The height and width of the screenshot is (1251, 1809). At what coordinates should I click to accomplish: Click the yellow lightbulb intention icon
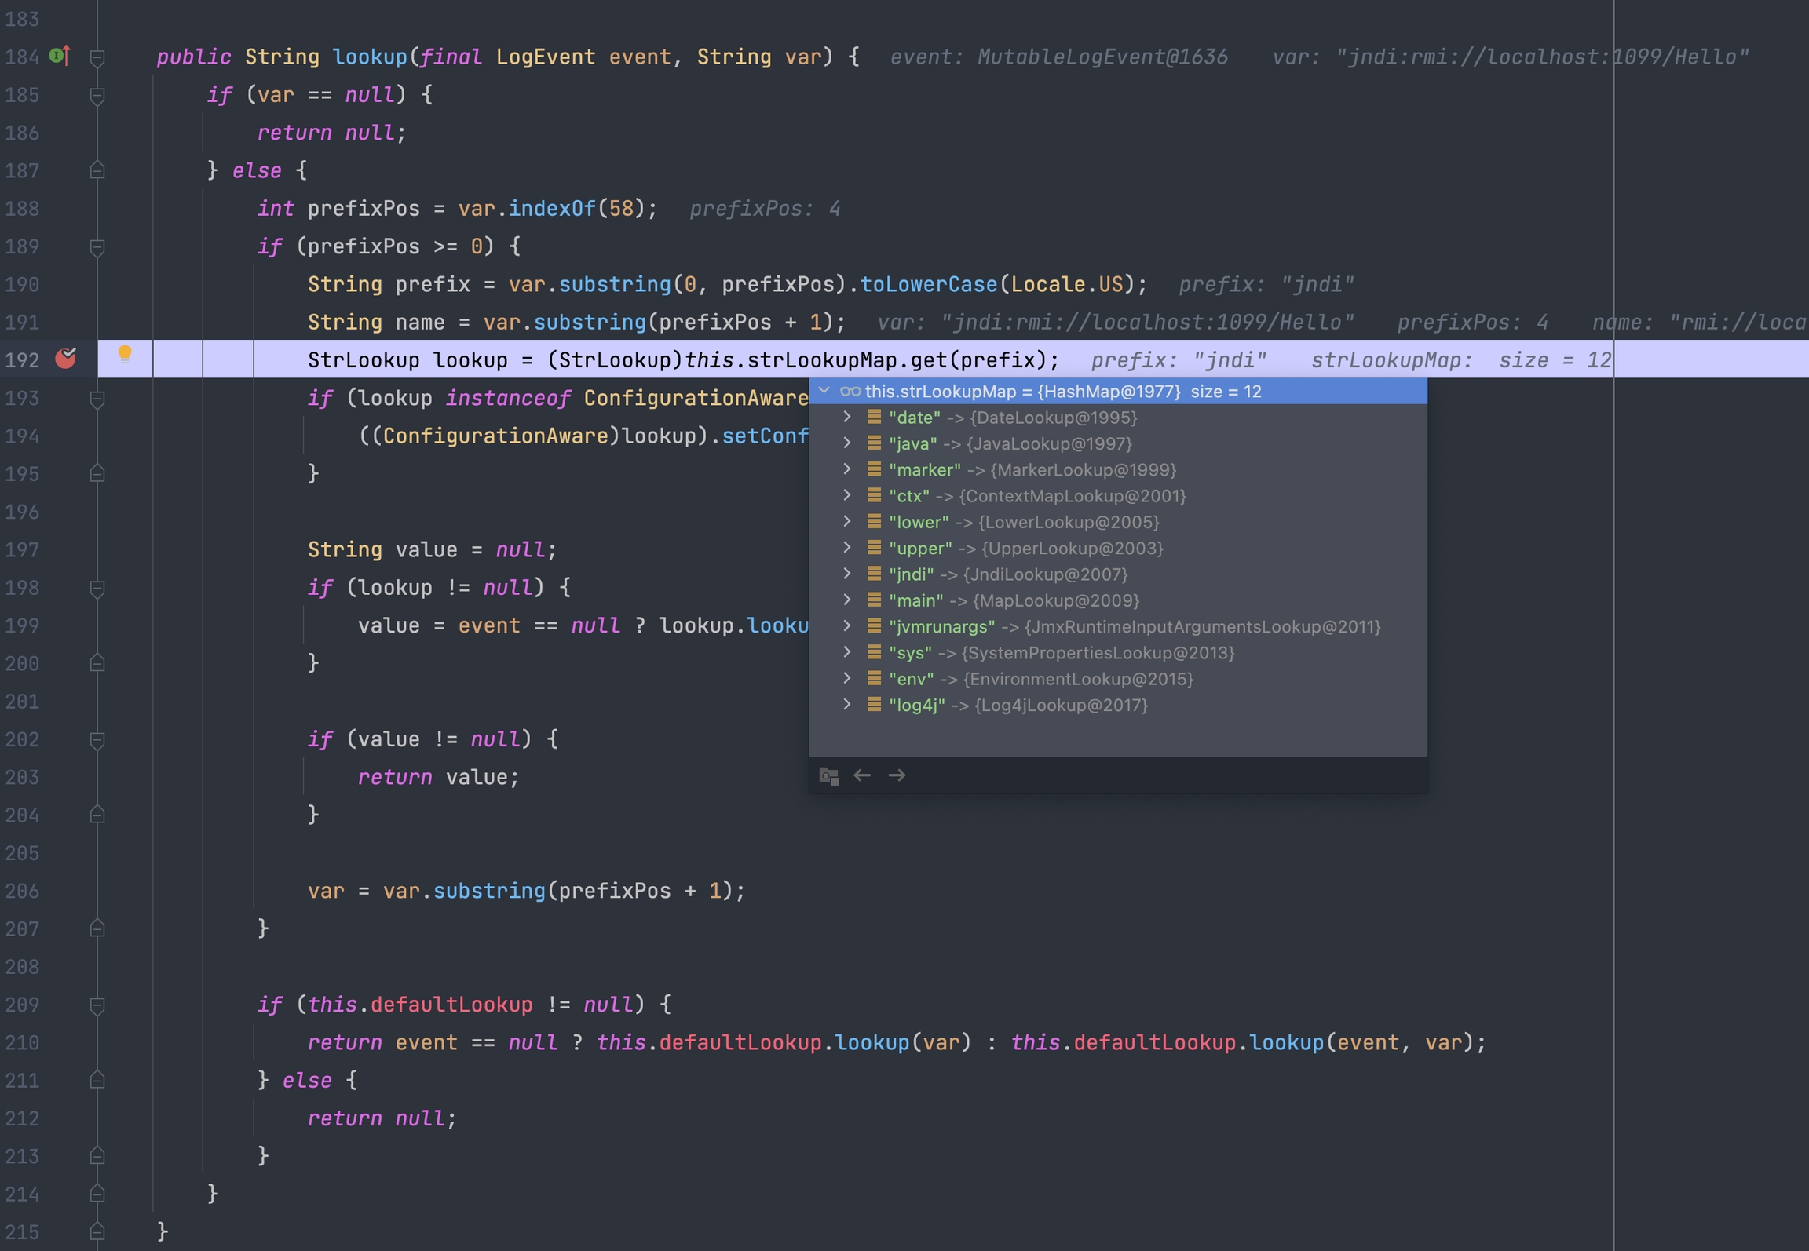click(x=124, y=354)
